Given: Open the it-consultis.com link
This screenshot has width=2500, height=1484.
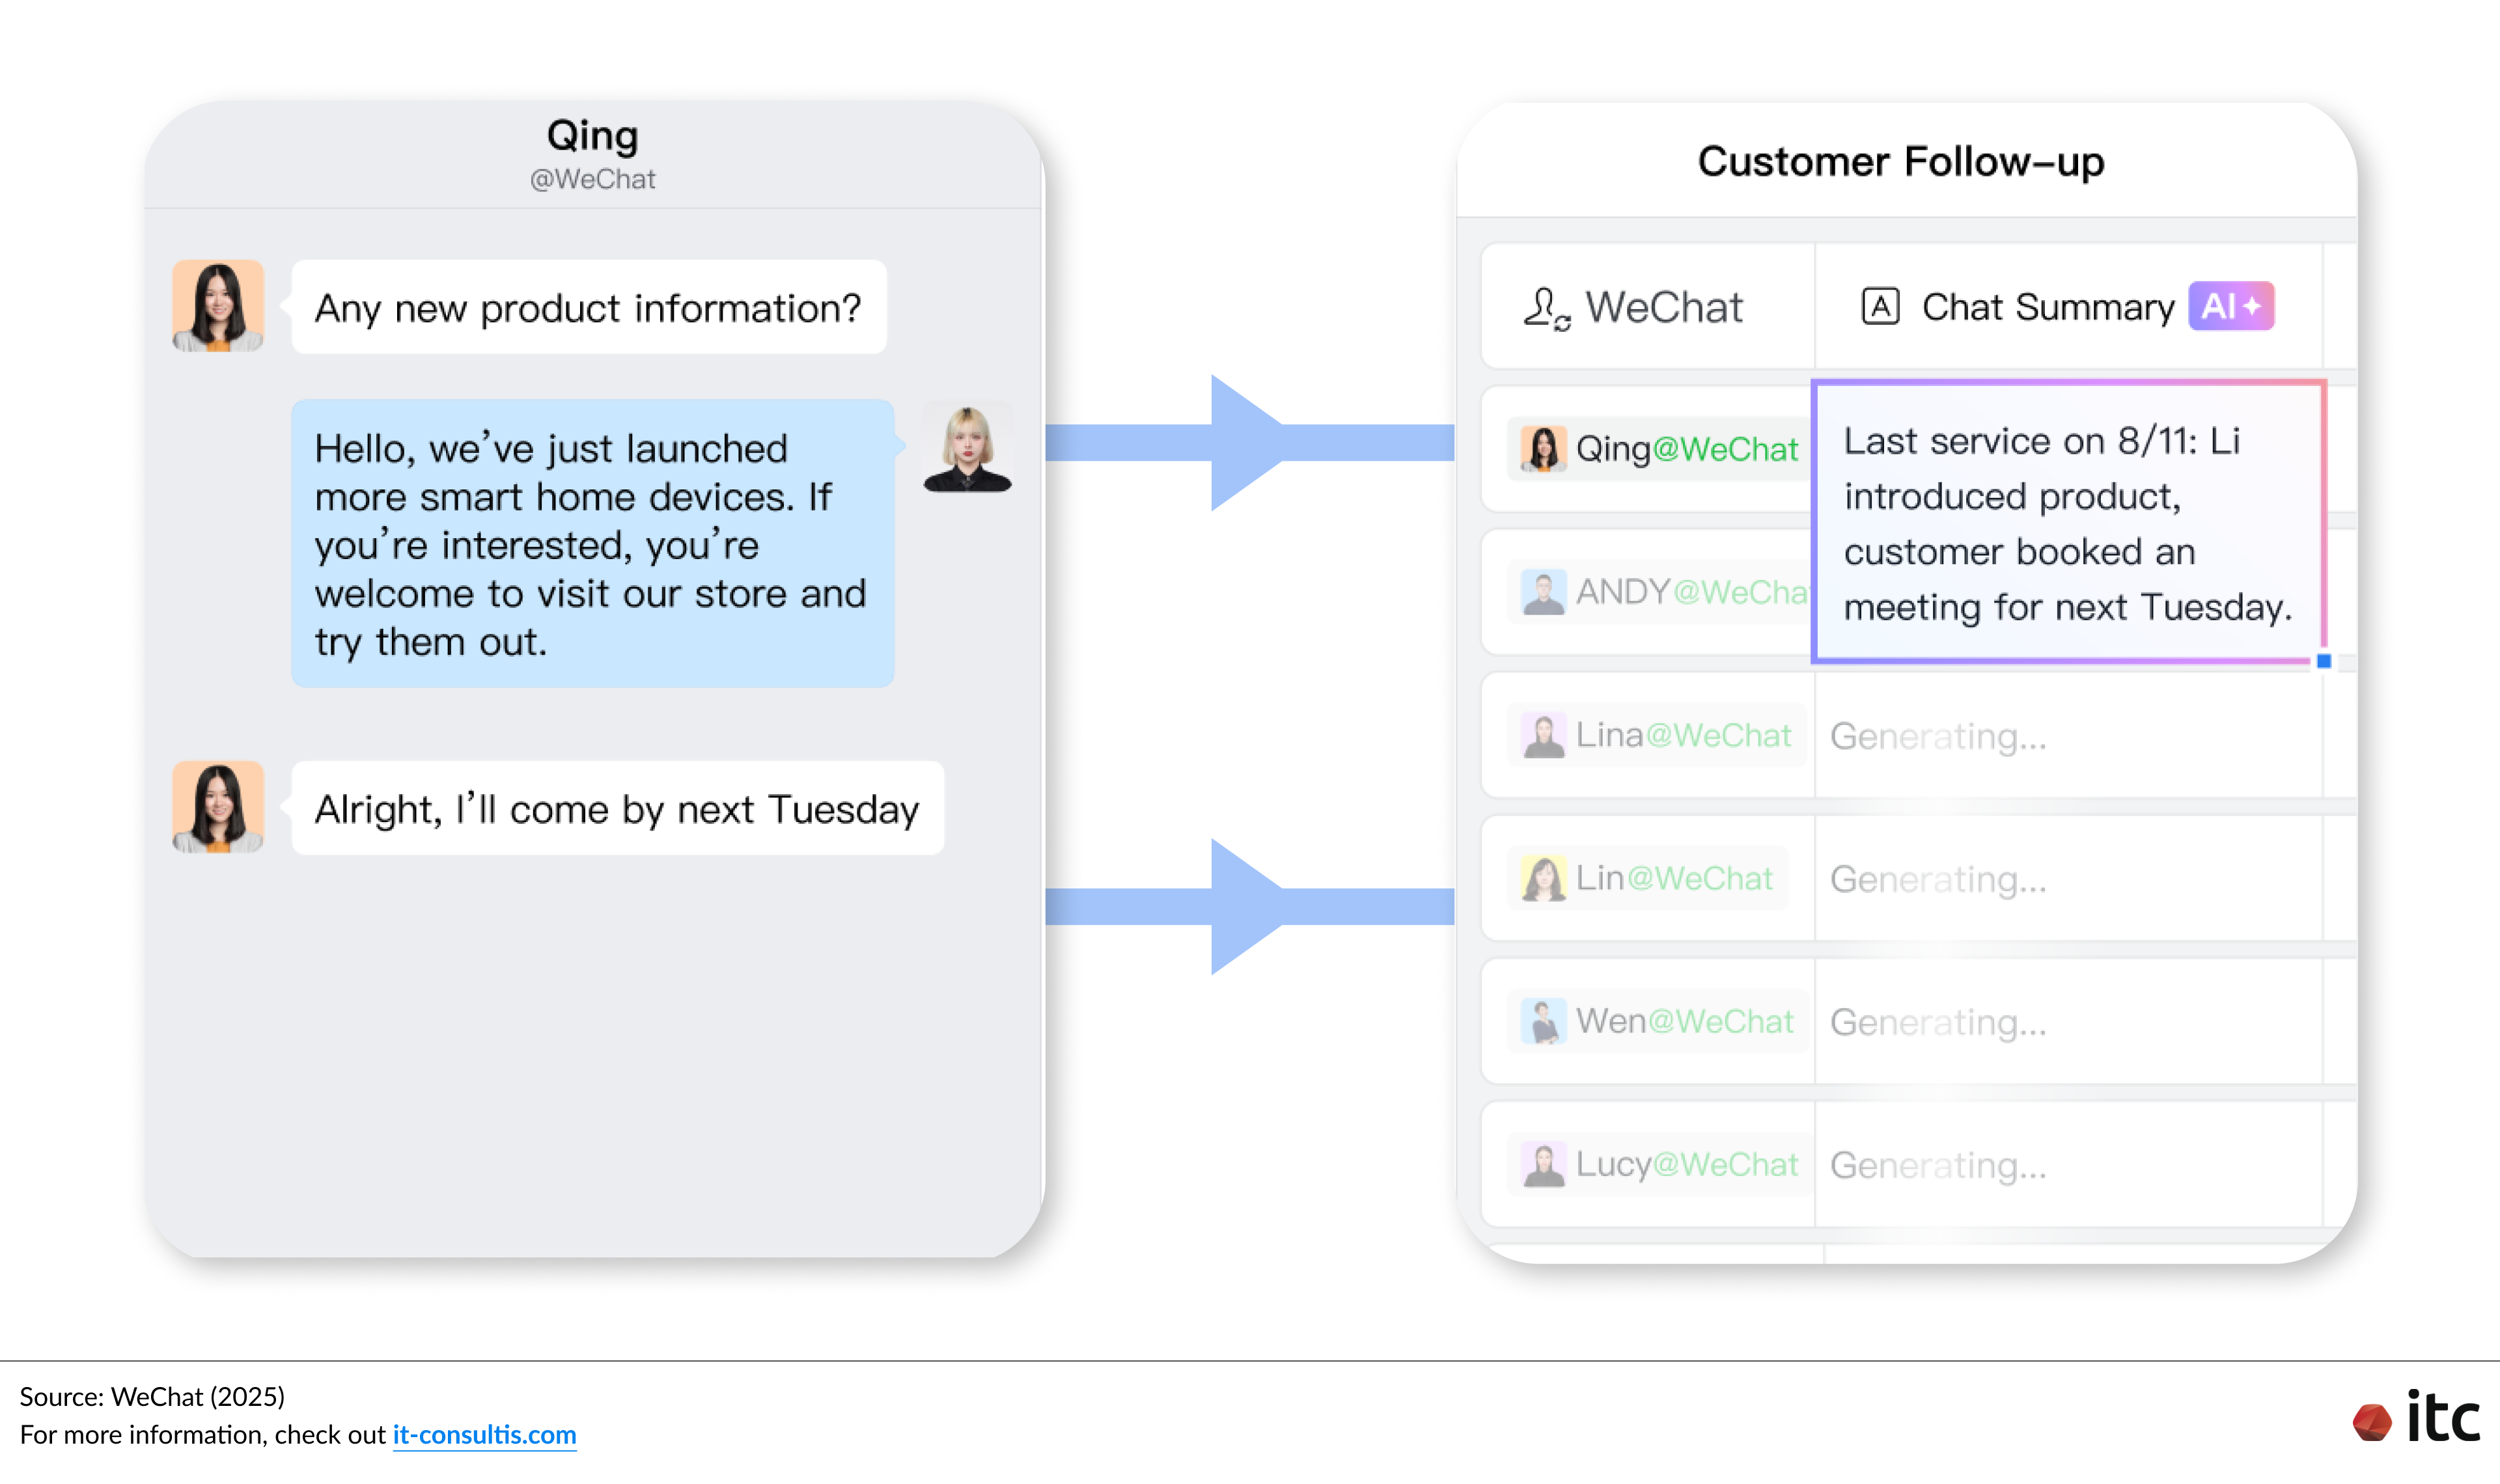Looking at the screenshot, I should coord(484,1435).
